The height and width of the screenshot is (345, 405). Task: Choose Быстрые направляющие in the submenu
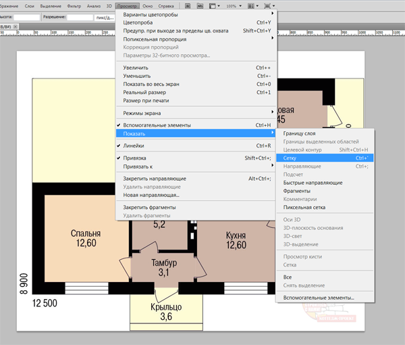pos(313,183)
